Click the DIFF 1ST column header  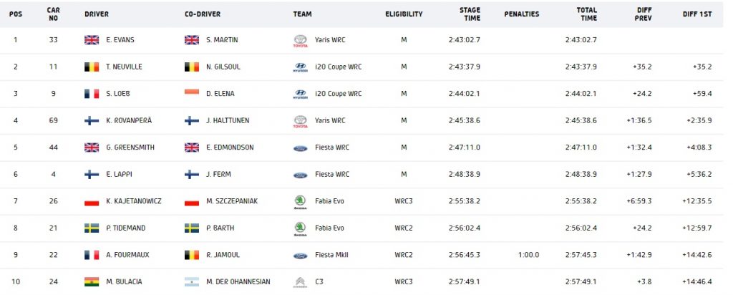click(x=697, y=14)
